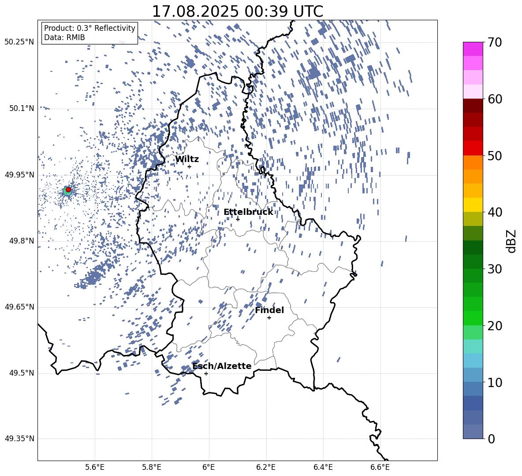The image size is (522, 476).
Task: Click the 49.5°N latitude label
Action: (x=21, y=373)
